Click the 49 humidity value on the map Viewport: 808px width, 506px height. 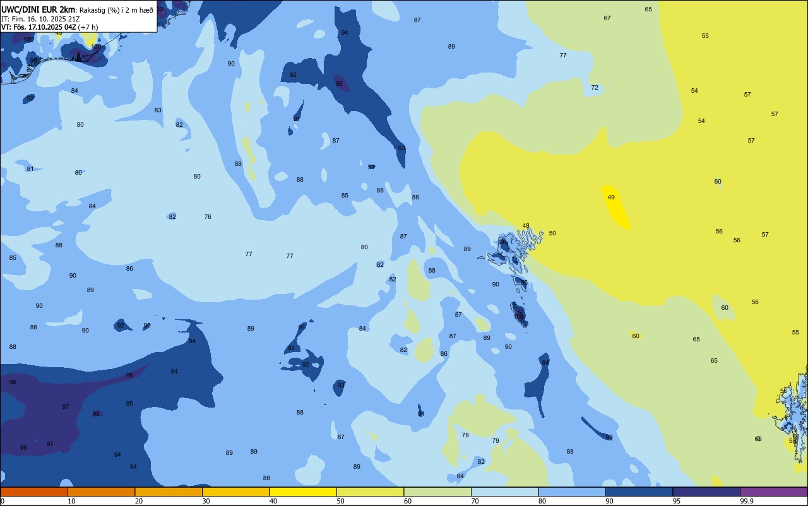(x=611, y=197)
